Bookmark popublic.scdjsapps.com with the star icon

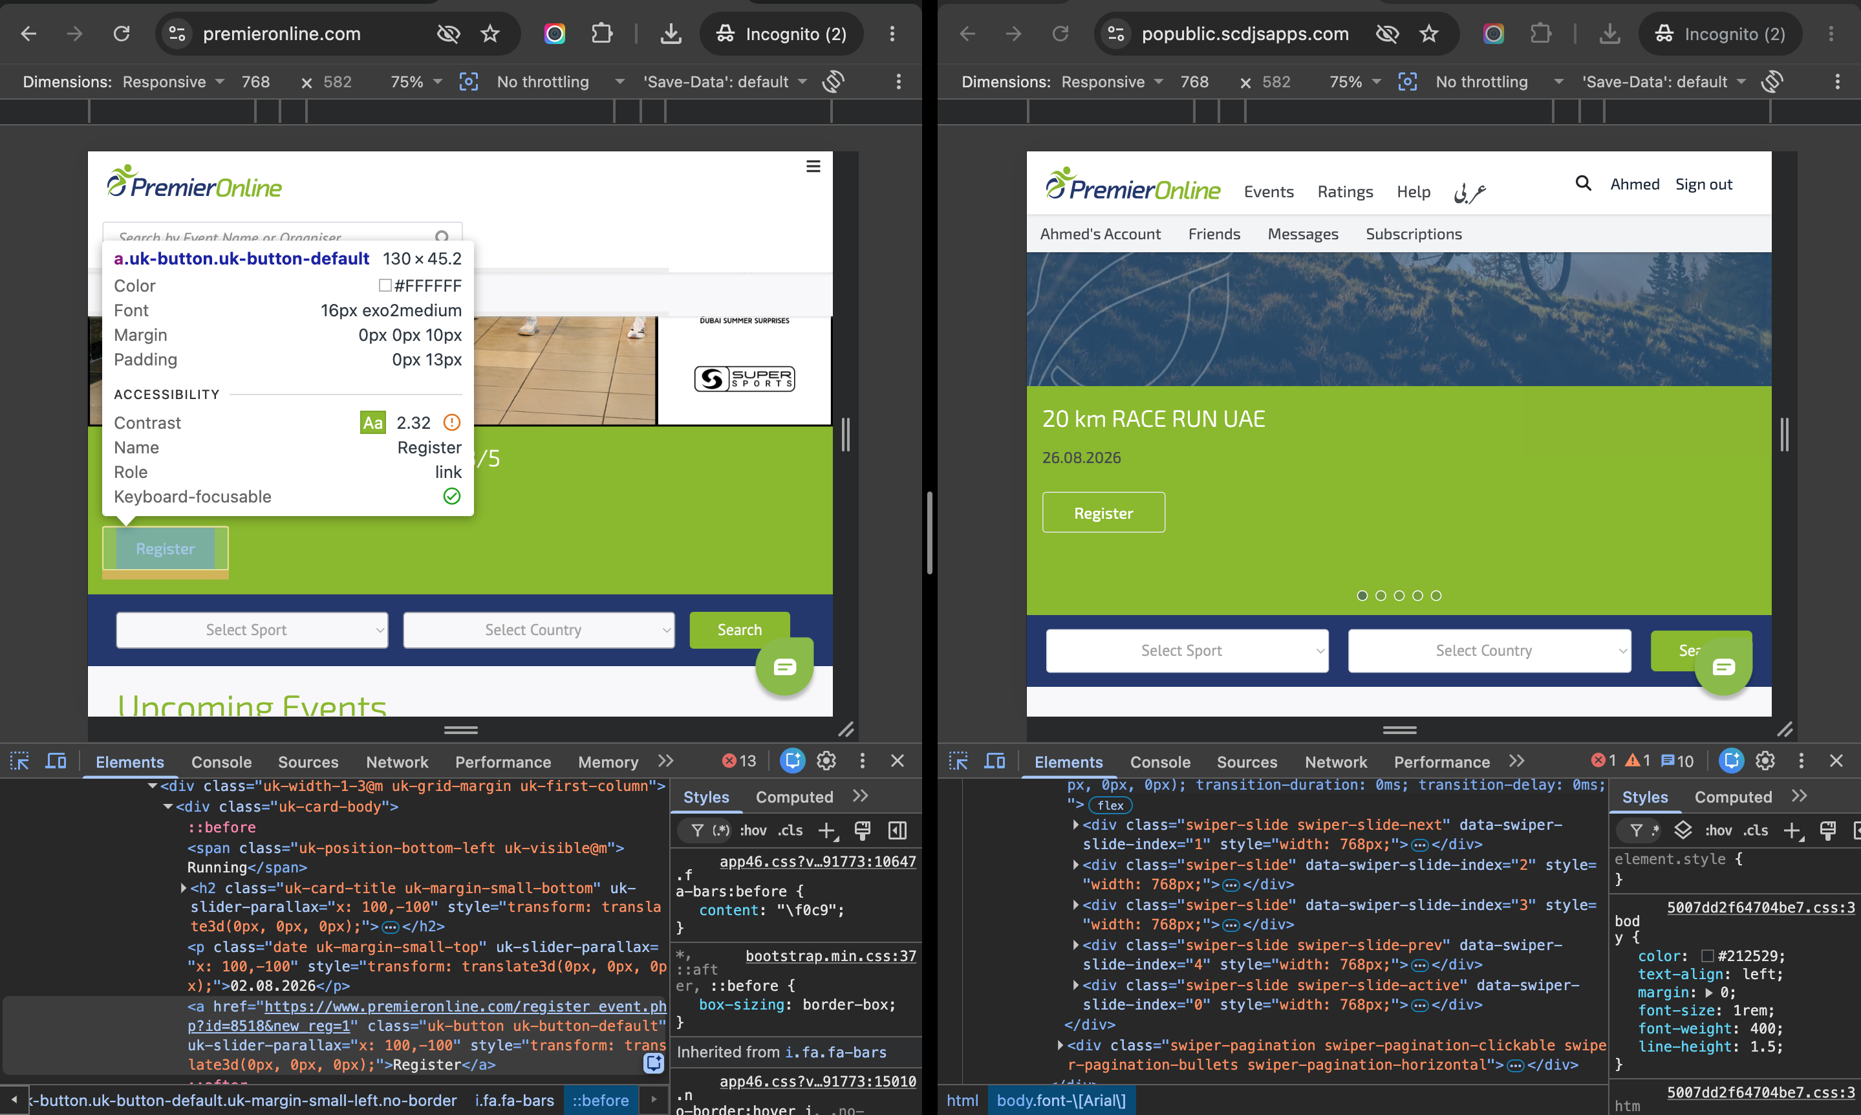coord(1429,34)
